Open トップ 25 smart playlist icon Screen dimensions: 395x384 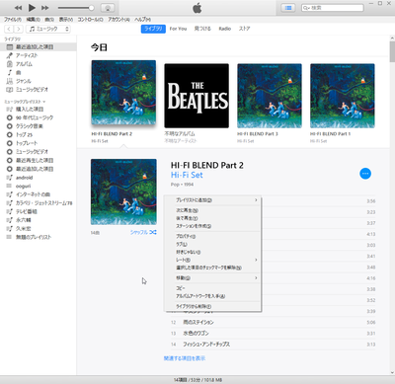(10, 134)
